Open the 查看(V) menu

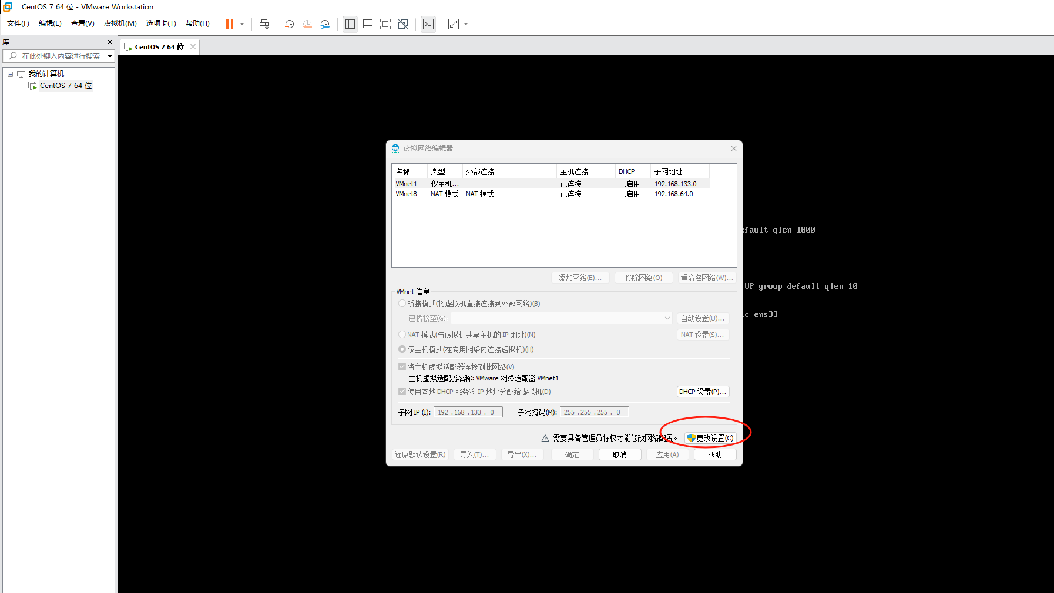click(x=83, y=23)
